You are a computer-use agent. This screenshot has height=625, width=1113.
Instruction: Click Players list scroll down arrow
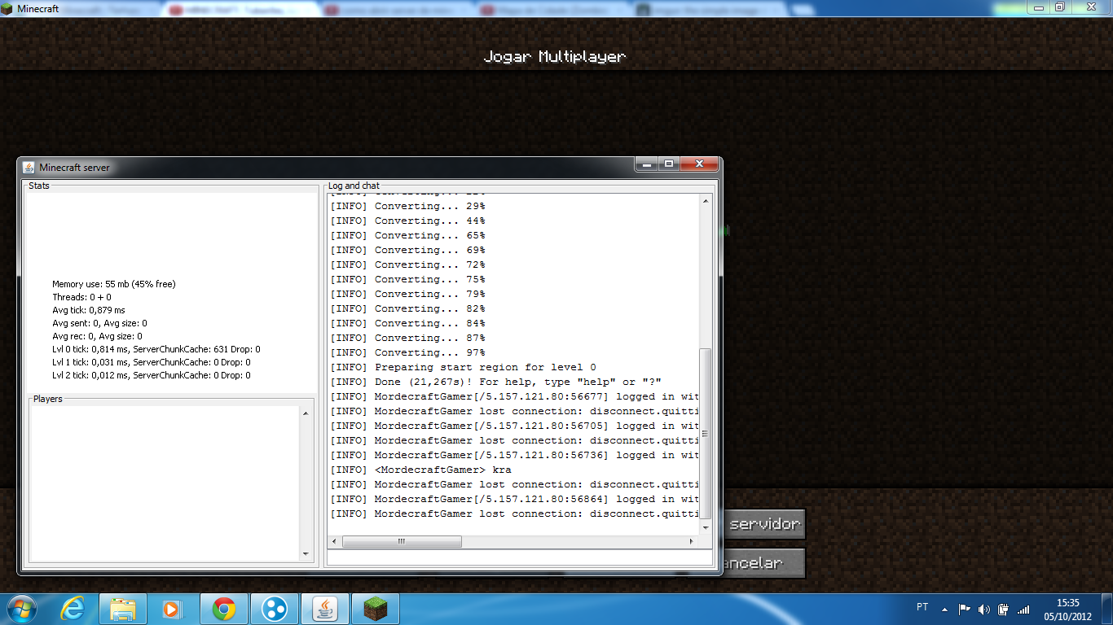pyautogui.click(x=306, y=554)
